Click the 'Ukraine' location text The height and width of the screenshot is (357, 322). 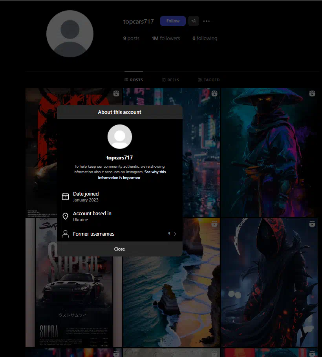[x=80, y=220]
